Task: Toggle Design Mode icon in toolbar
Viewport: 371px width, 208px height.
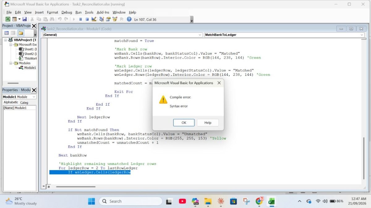Action: click(x=94, y=19)
